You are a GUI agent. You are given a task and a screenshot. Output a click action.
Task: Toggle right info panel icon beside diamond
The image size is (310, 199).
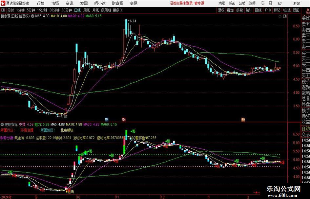285,16
